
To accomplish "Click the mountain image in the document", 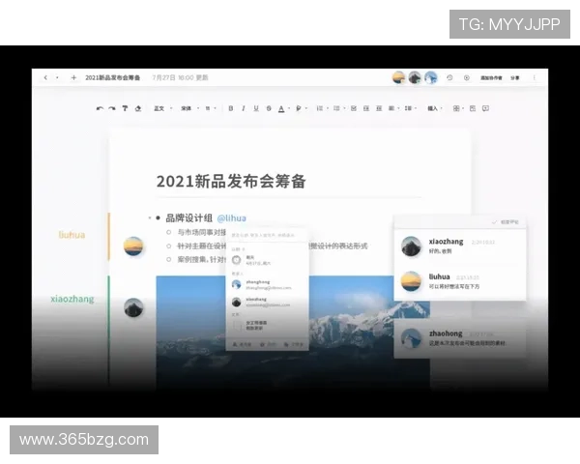I will pyautogui.click(x=292, y=333).
